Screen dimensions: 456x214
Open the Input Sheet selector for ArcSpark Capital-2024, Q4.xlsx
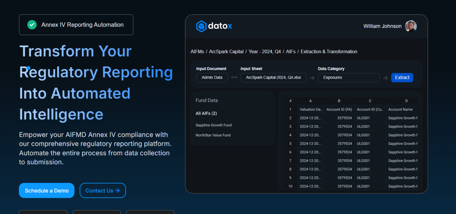tap(273, 77)
